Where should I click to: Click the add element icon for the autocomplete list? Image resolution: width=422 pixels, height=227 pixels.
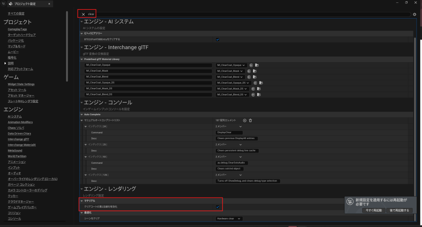pyautogui.click(x=244, y=120)
